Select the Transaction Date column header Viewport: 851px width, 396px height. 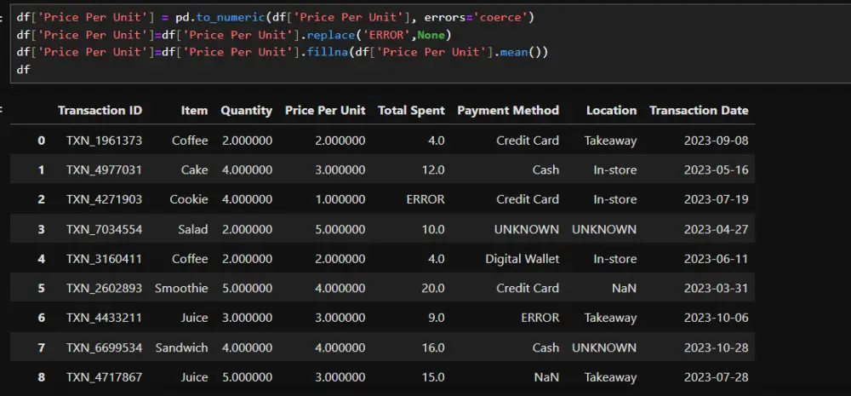[699, 110]
